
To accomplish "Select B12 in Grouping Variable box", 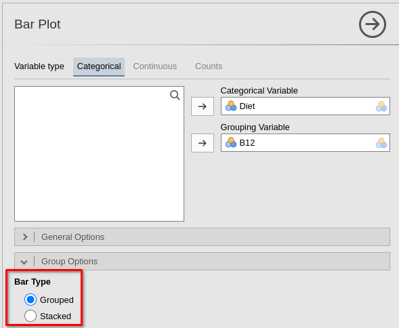I will tap(306, 142).
